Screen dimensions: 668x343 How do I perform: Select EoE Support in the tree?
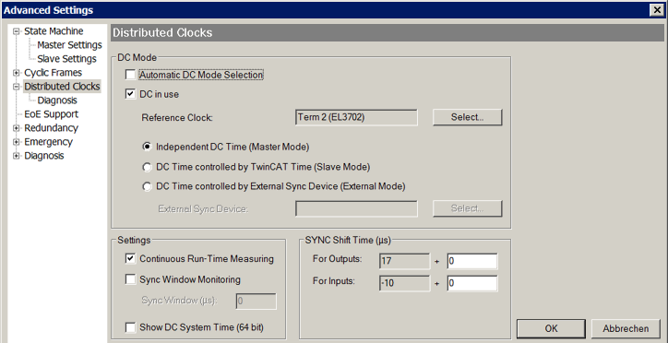[51, 114]
